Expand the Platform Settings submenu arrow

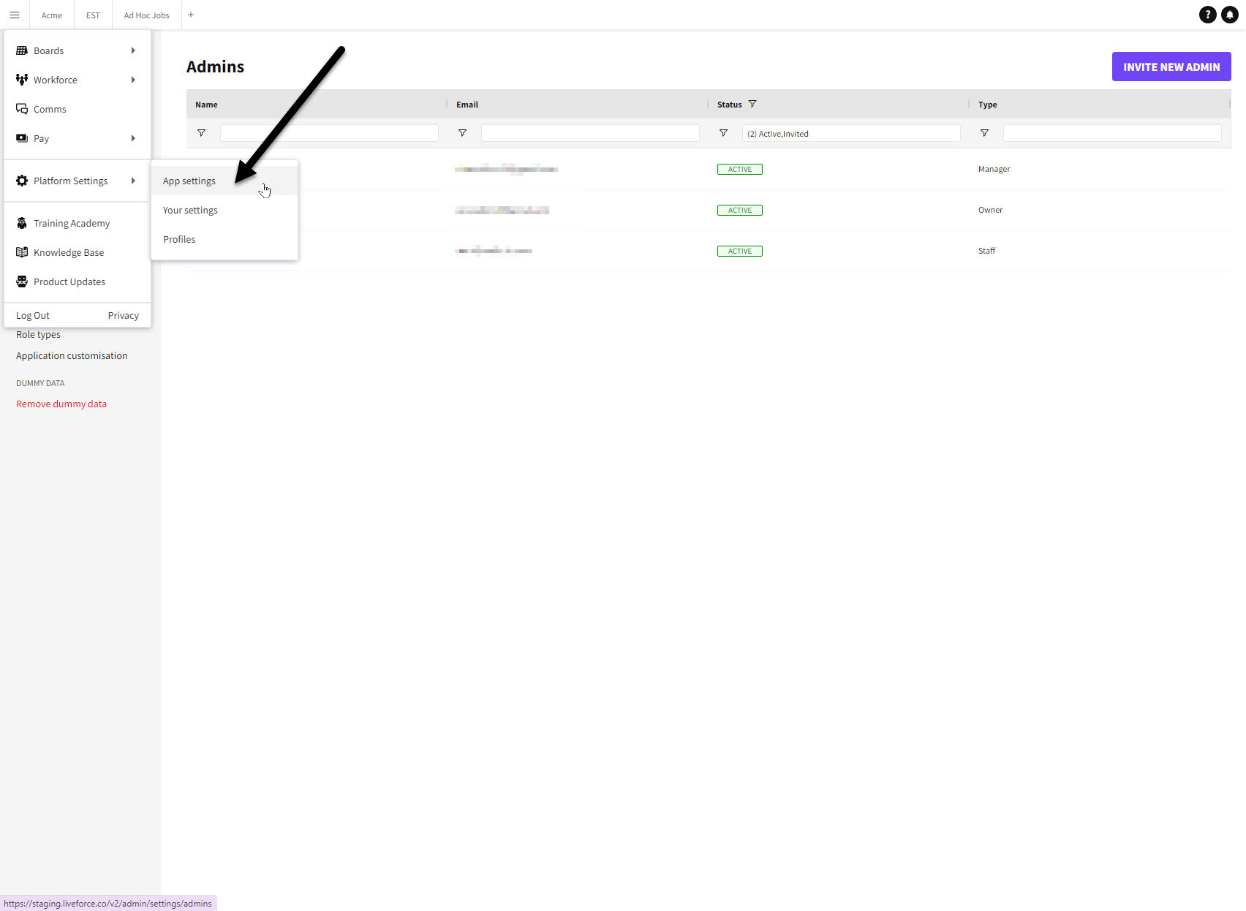tap(133, 181)
